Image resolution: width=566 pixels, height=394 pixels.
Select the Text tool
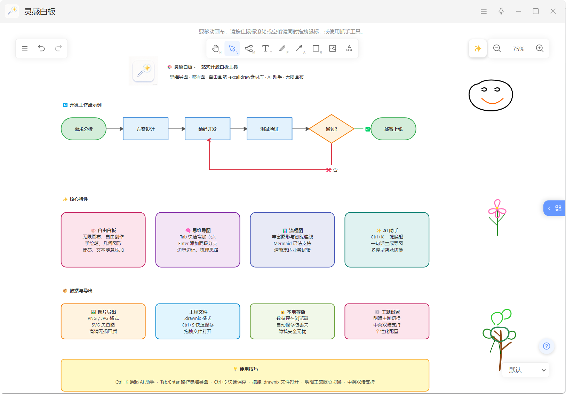(265, 48)
